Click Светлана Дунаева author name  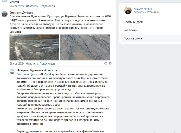click(21, 13)
